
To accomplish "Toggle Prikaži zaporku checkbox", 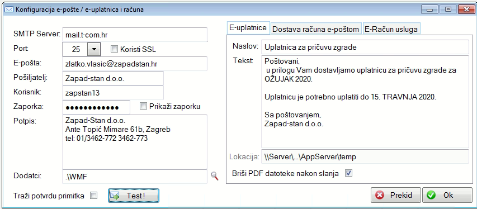I will click(x=143, y=106).
